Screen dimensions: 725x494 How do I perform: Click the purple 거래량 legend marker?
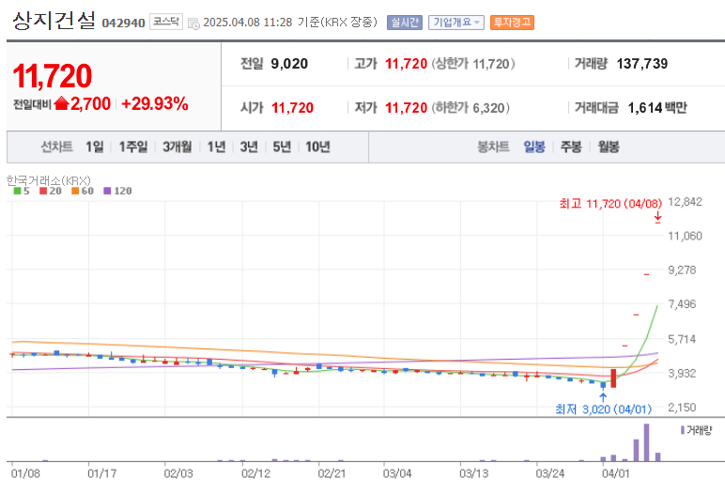(x=683, y=431)
